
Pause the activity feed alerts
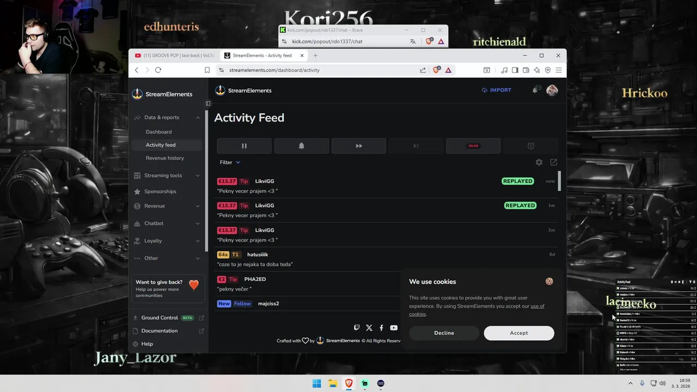(244, 146)
